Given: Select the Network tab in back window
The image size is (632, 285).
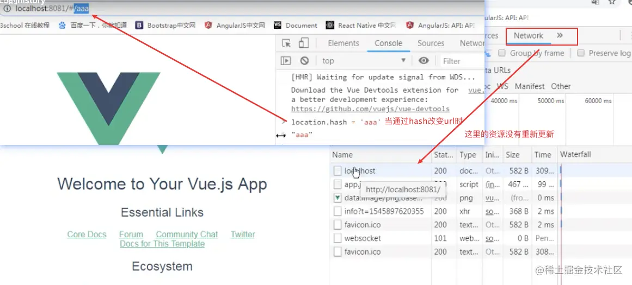Looking at the screenshot, I should tap(529, 36).
